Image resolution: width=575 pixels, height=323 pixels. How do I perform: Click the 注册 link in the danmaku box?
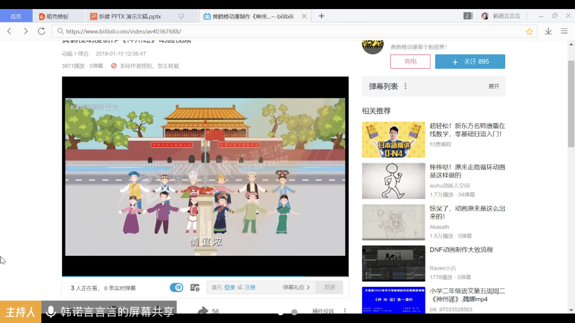[250, 288]
